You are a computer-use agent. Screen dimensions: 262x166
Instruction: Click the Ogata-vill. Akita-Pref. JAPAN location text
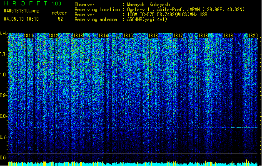186,10
